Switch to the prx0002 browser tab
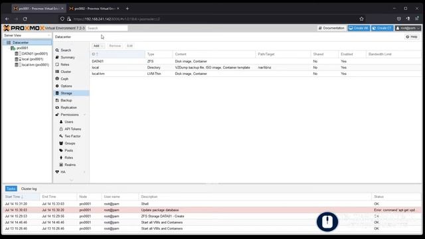Viewport: 425px width, 239px height. point(94,9)
